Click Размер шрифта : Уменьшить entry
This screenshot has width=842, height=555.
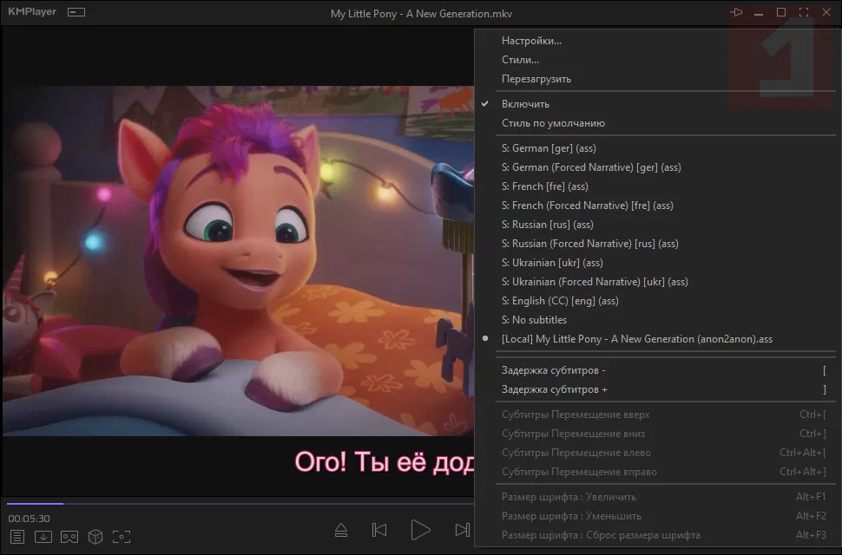coord(655,516)
